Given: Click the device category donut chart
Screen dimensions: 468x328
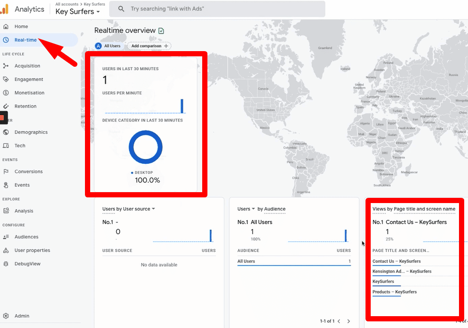Looking at the screenshot, I should pos(146,147).
